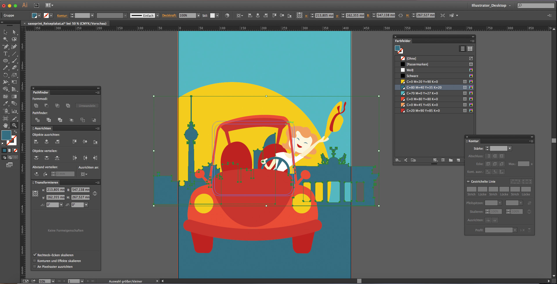Select the Pen tool
Screen dimensions: 557x284
[x=6, y=47]
